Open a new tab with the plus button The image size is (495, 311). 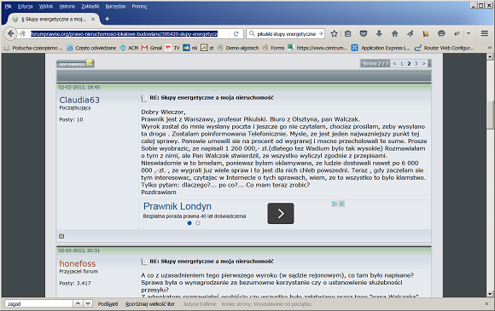(107, 19)
